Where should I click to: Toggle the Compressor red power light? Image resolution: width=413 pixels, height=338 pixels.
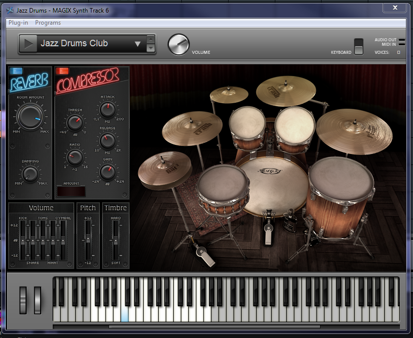click(x=62, y=70)
